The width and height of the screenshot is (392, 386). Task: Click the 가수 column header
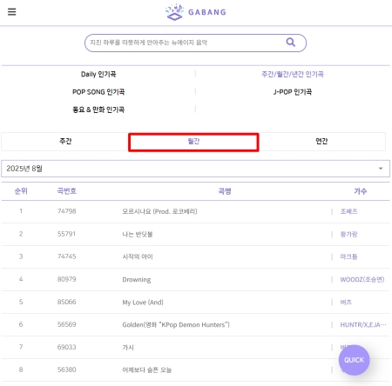[361, 191]
